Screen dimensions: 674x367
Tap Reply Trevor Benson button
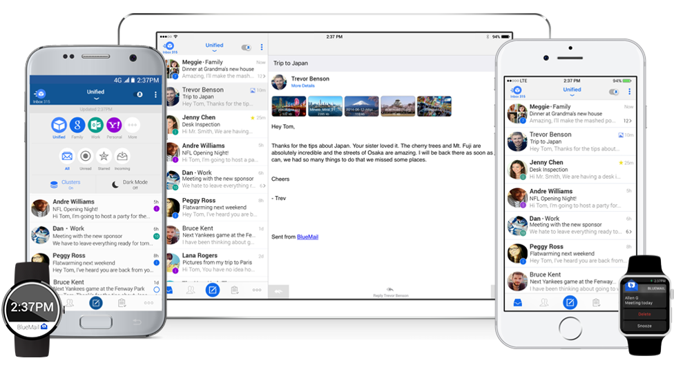[390, 292]
